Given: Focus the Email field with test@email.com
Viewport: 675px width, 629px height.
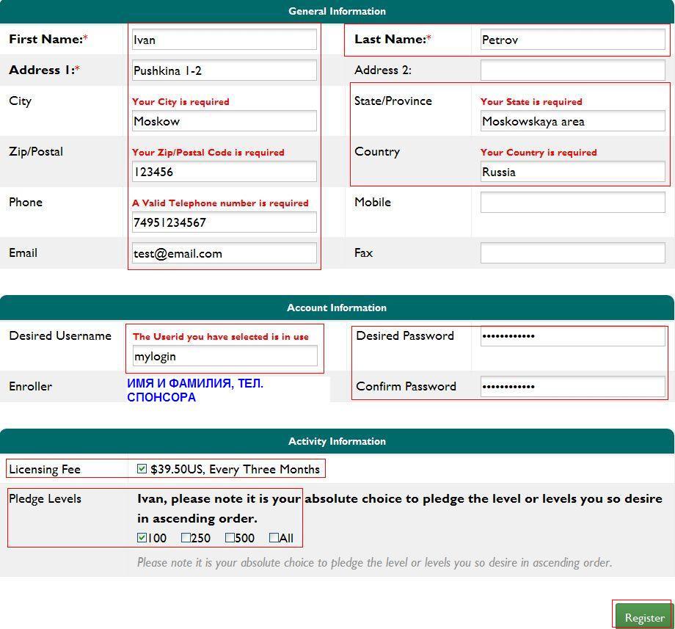Looking at the screenshot, I should pos(225,253).
